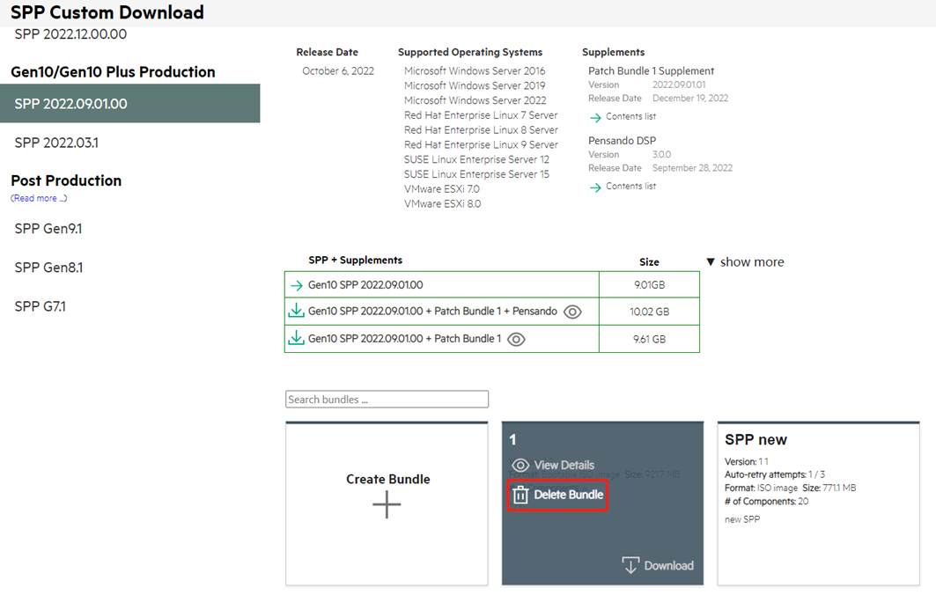The width and height of the screenshot is (936, 595).
Task: Click download icon for Patch Bundle 1 + Pensando row
Action: [297, 311]
